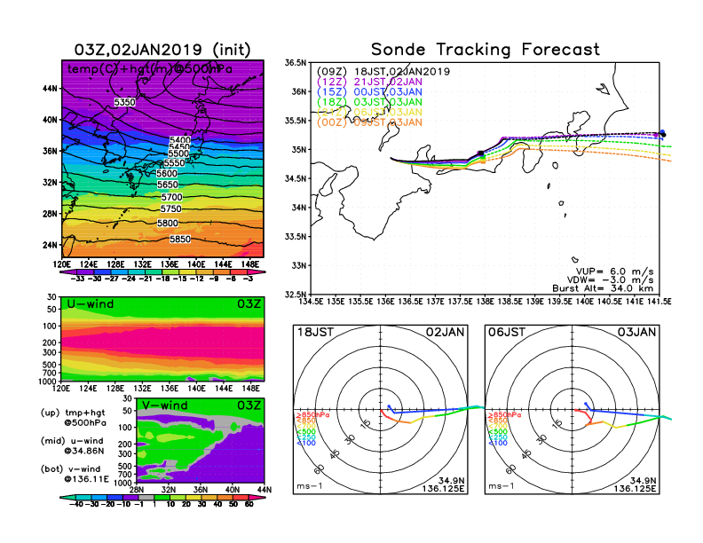Click the black launch point marker on map
Viewport: 703px width, 543px height.
(x=480, y=154)
